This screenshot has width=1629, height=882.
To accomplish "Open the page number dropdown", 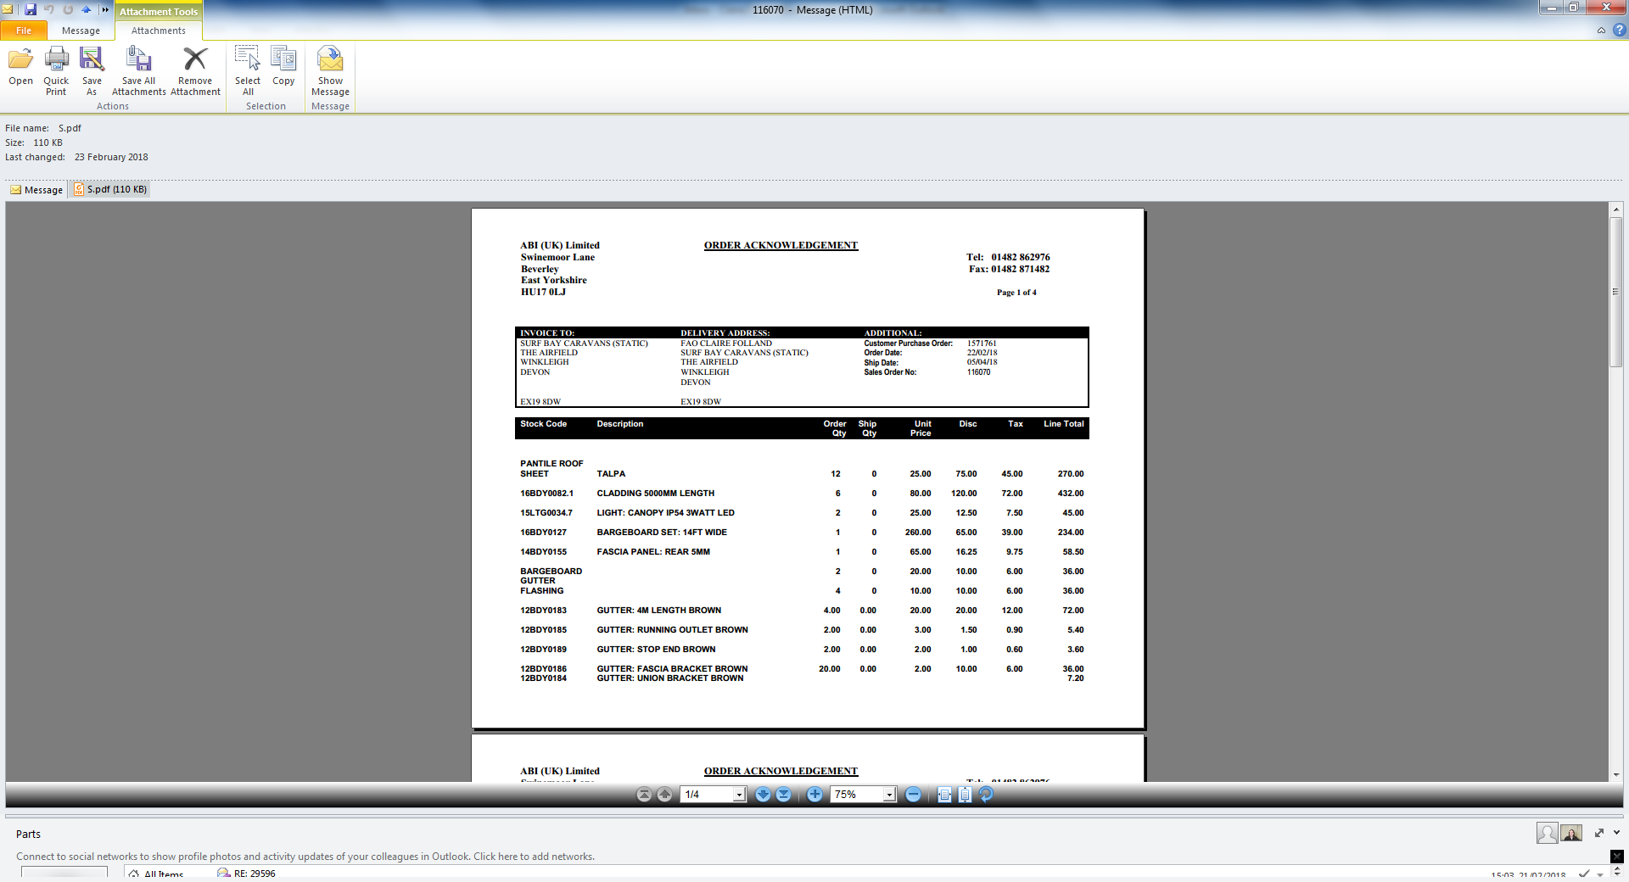I will coord(739,795).
